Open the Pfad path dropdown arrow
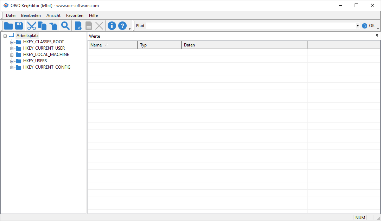This screenshot has height=221, width=381. 357,26
